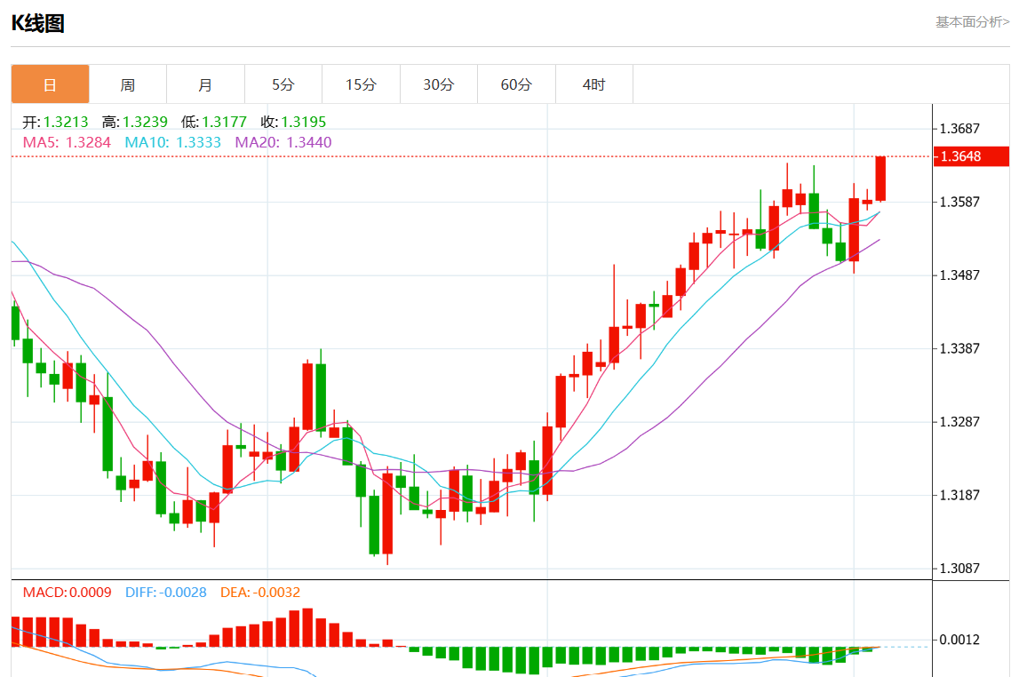
Task: Click the 1.3687 price axis label
Action: 959,129
